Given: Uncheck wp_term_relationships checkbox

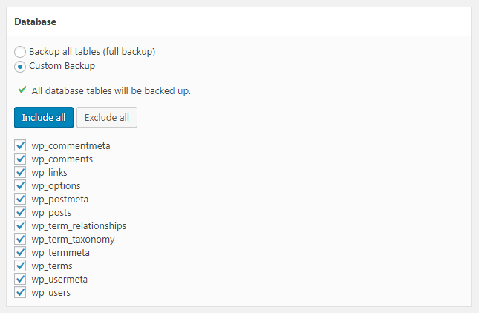Looking at the screenshot, I should pyautogui.click(x=20, y=225).
